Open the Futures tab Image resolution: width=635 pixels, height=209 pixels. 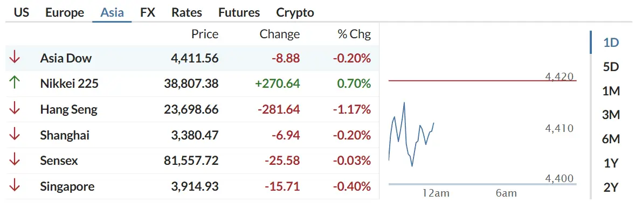pyautogui.click(x=239, y=12)
